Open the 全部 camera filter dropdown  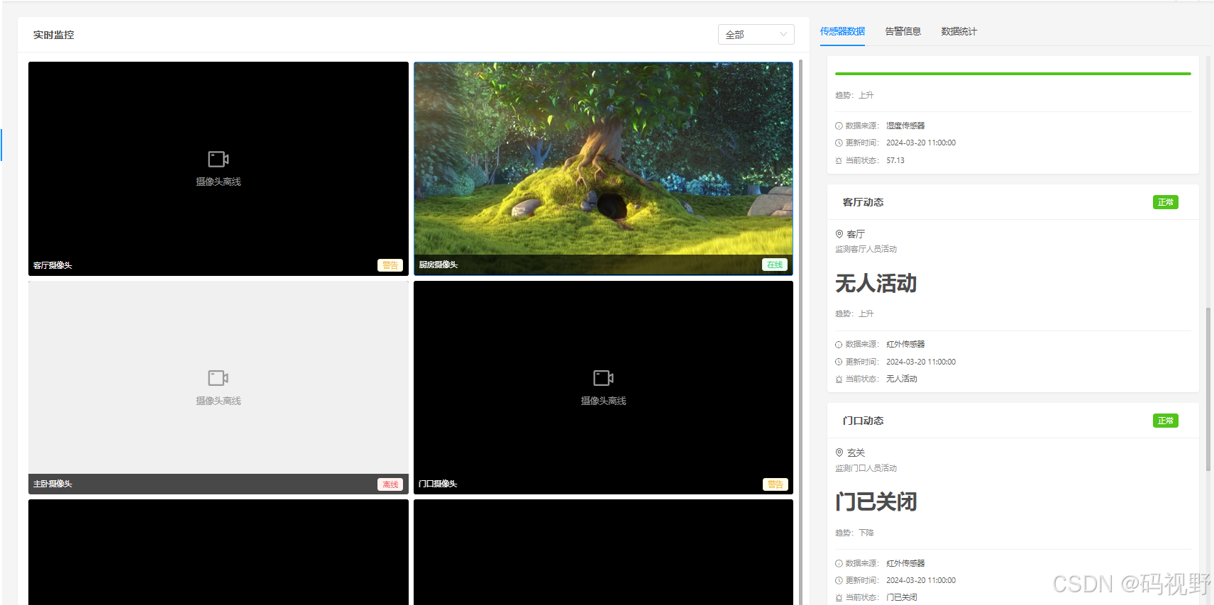(x=756, y=34)
